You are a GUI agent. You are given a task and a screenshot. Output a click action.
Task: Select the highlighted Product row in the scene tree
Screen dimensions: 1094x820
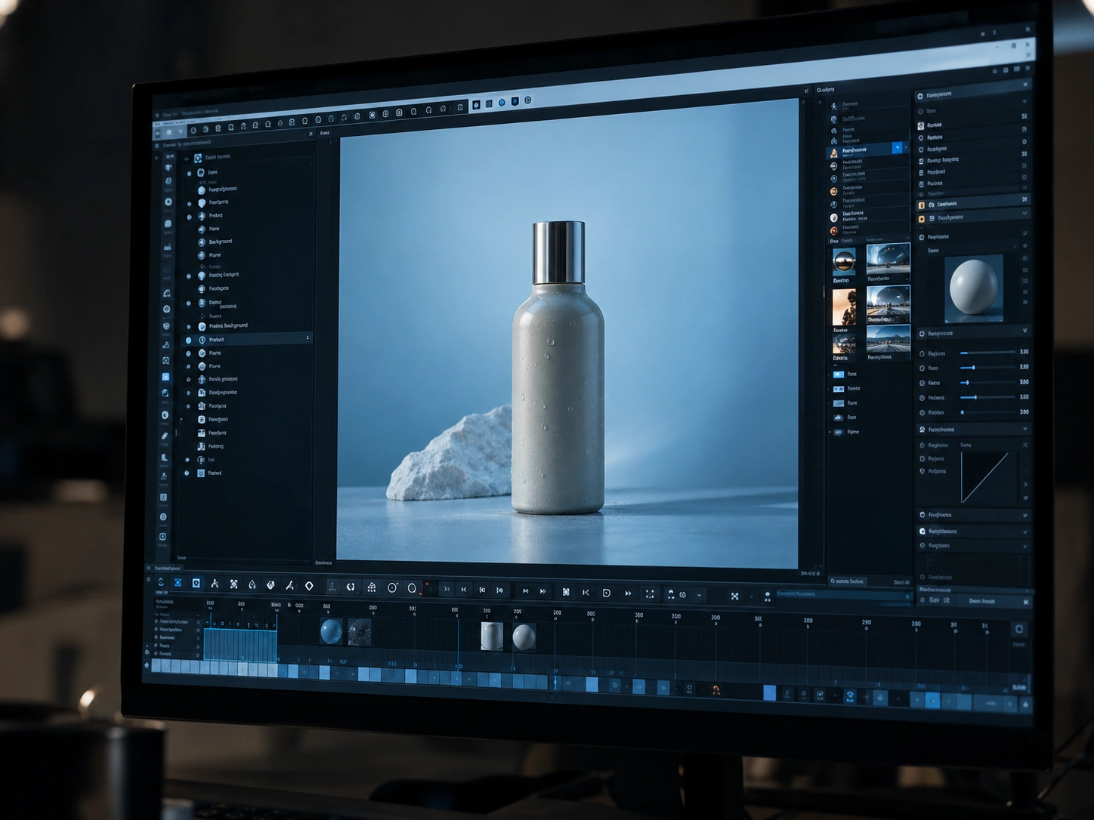click(248, 340)
